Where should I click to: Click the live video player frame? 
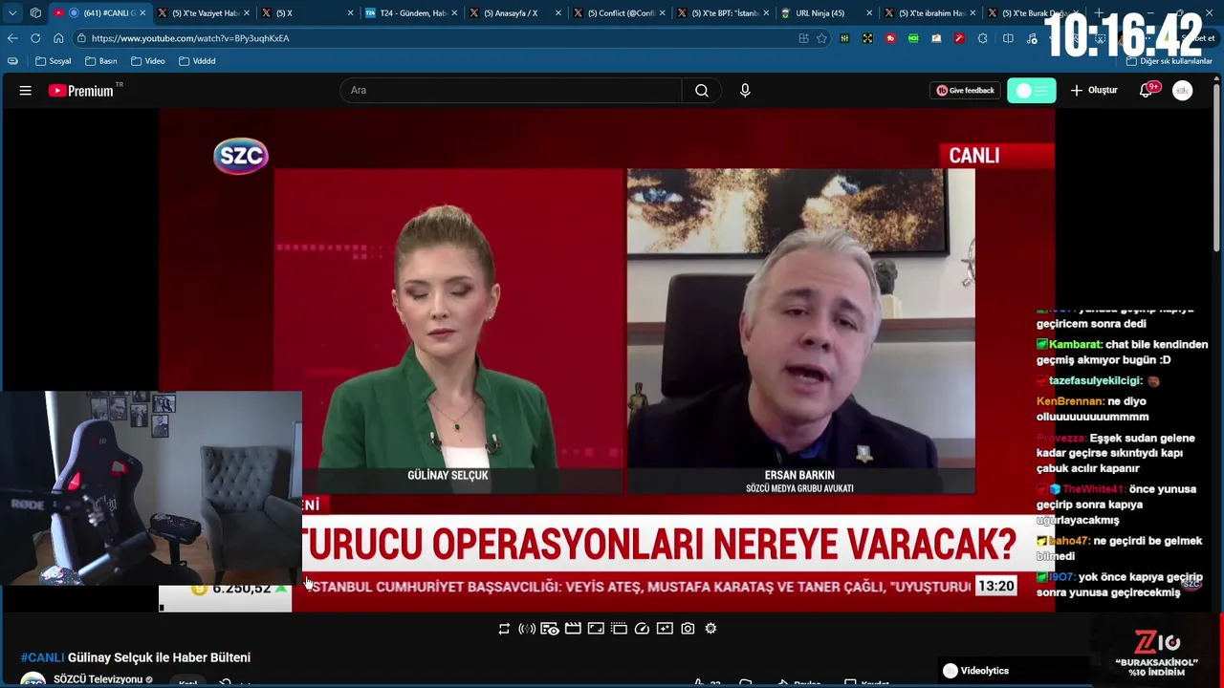(606, 358)
